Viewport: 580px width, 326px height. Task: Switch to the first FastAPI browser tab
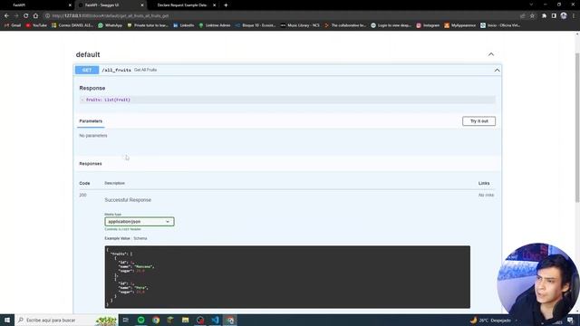coord(37,5)
